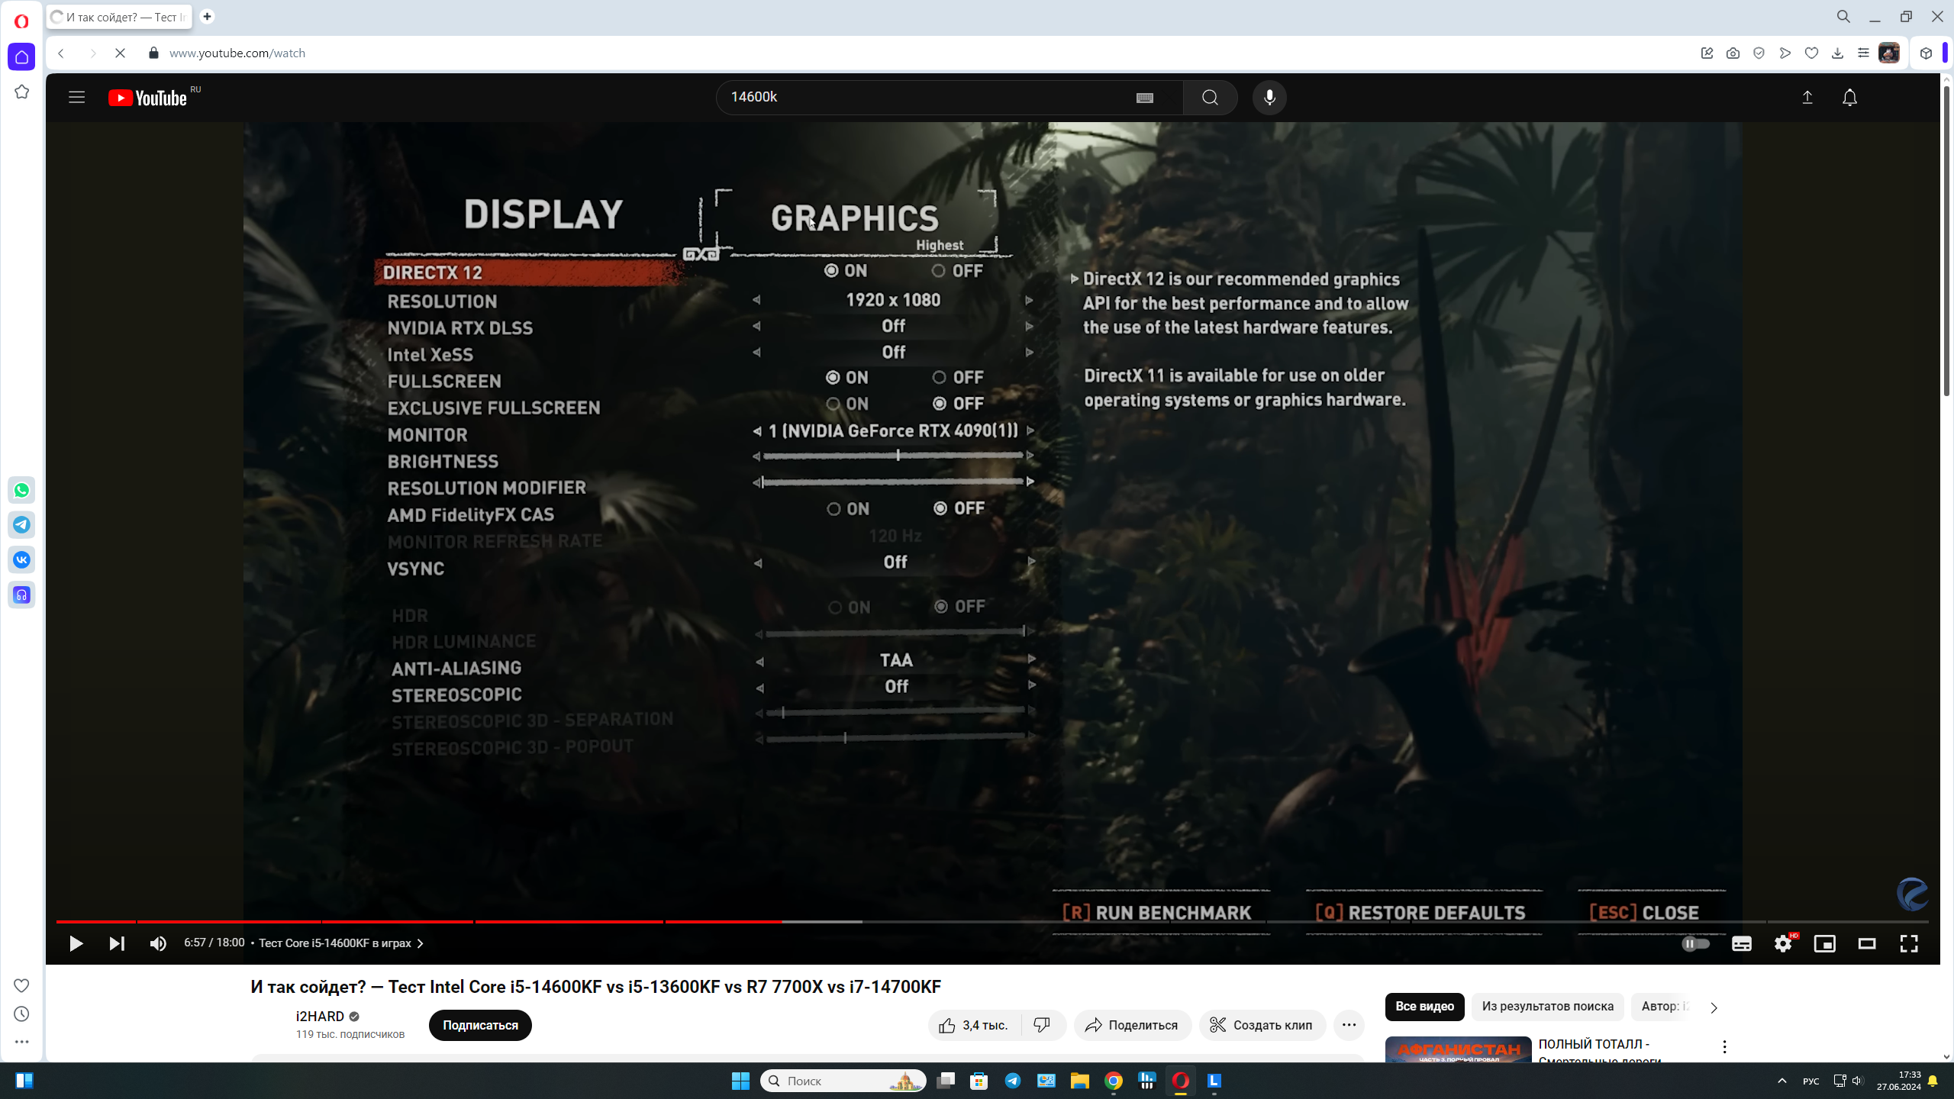Screen dimensions: 1954x1099
Task: Enable miniplayer mode in video
Action: pos(1824,944)
